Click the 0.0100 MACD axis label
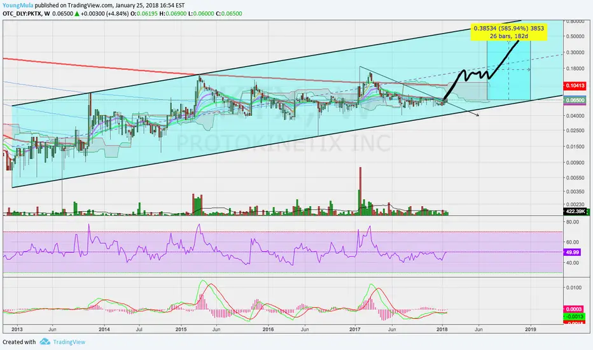 pos(573,288)
